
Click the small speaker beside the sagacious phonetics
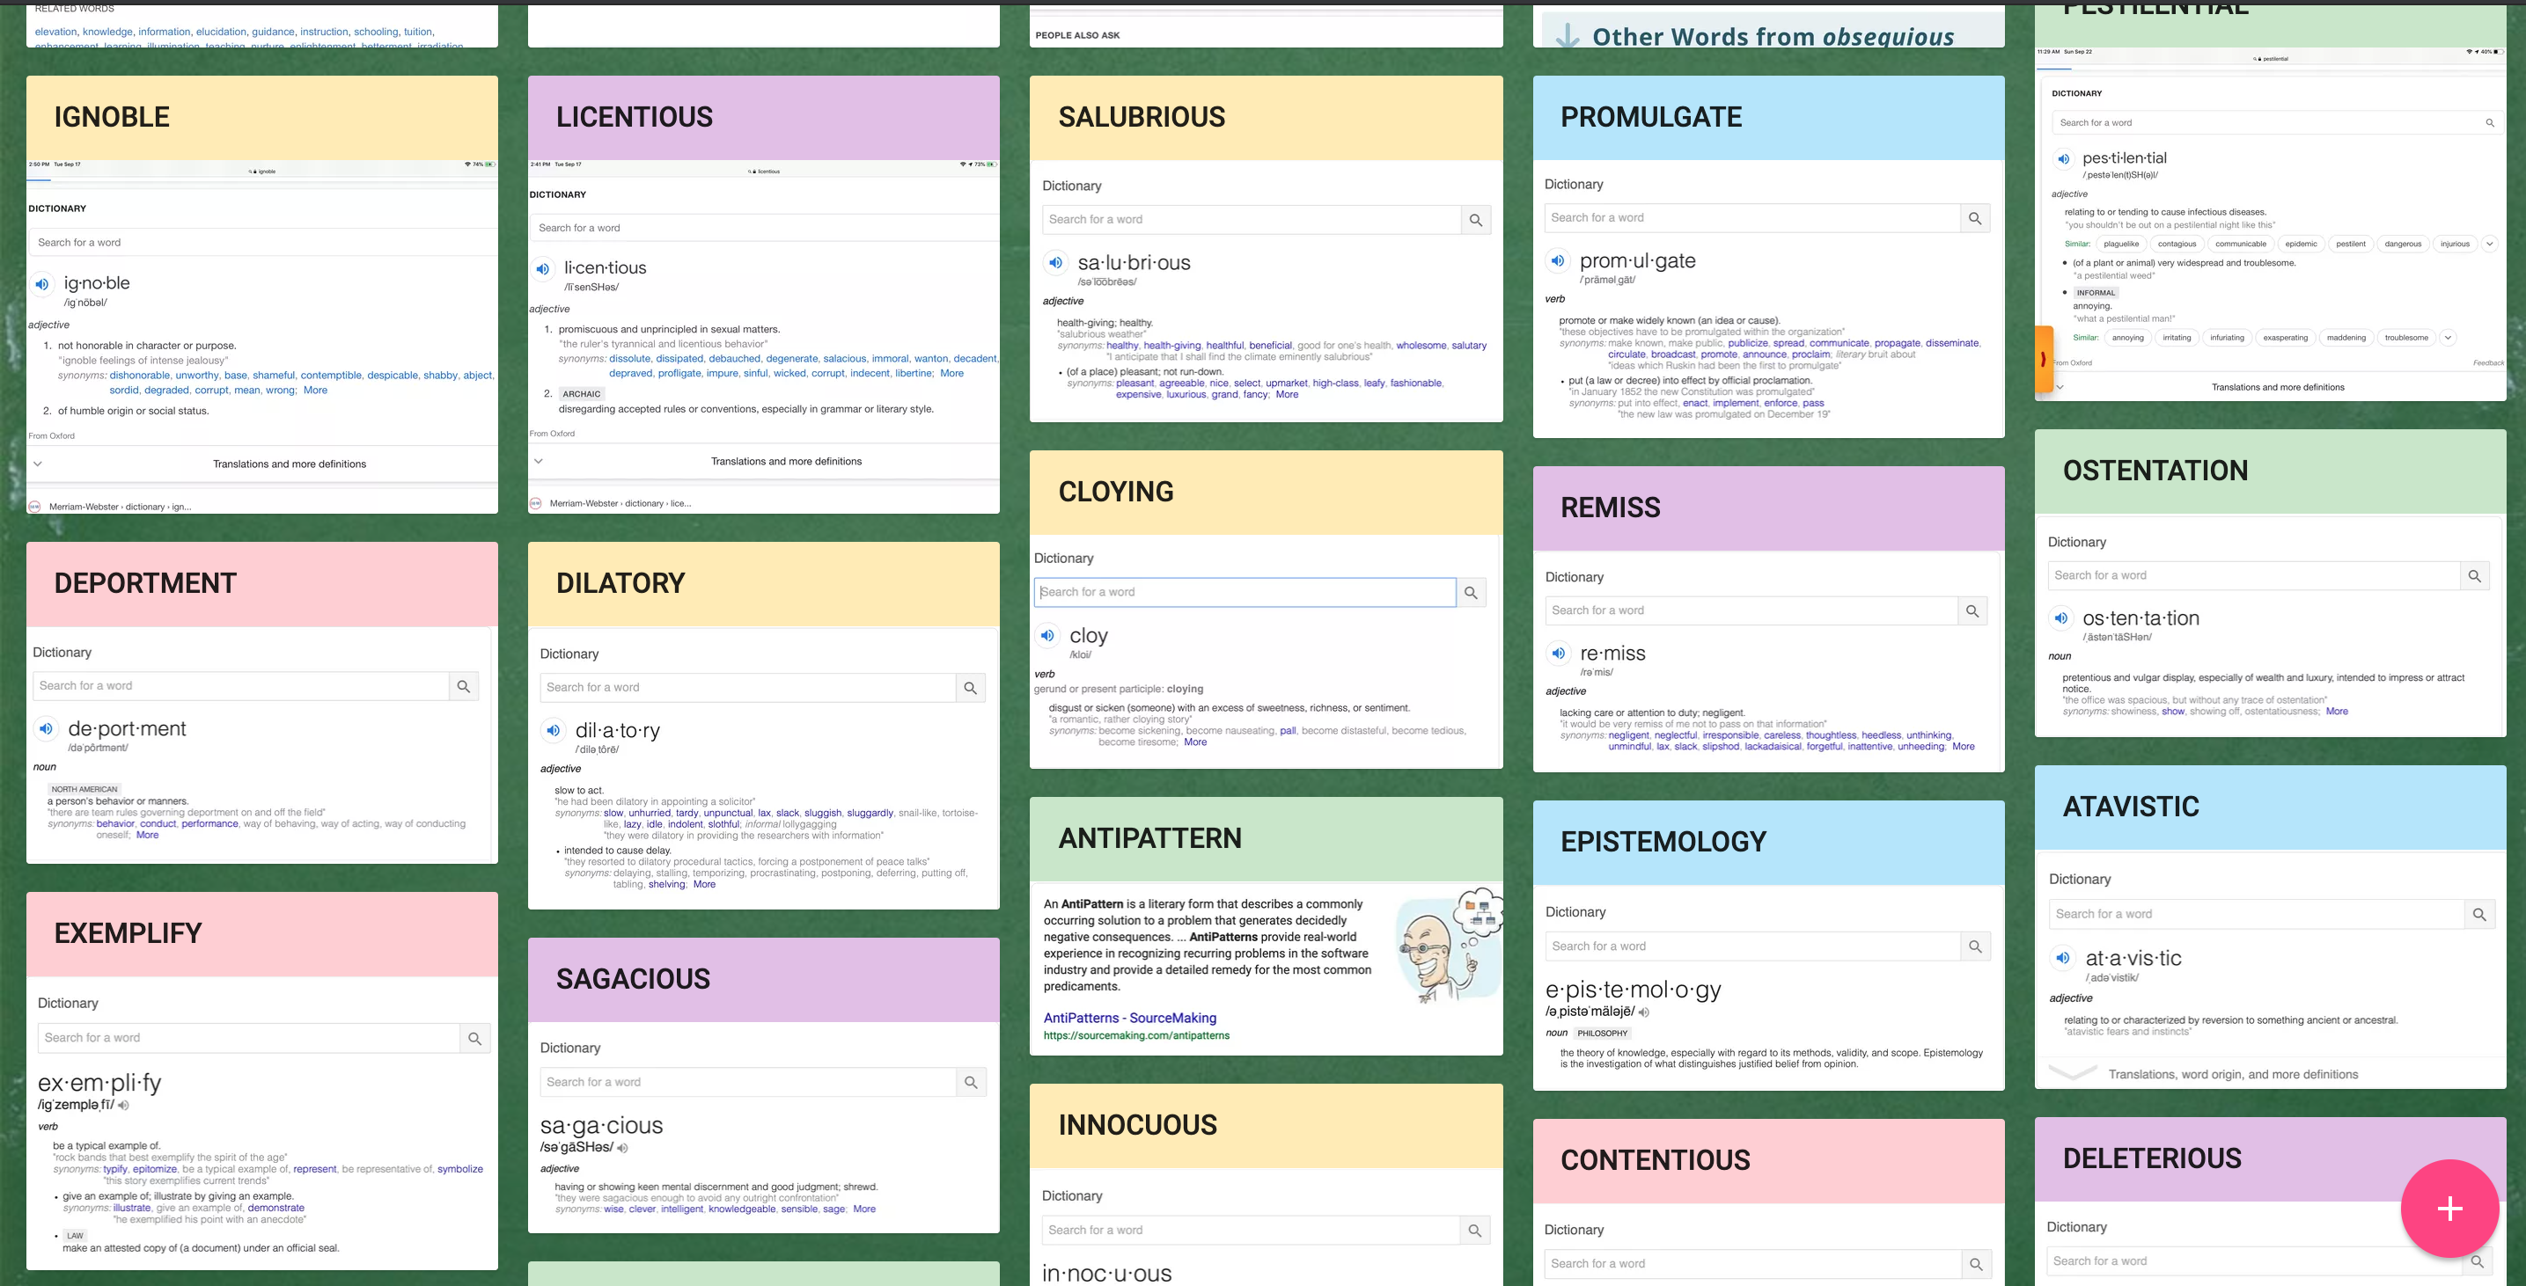tap(622, 1148)
